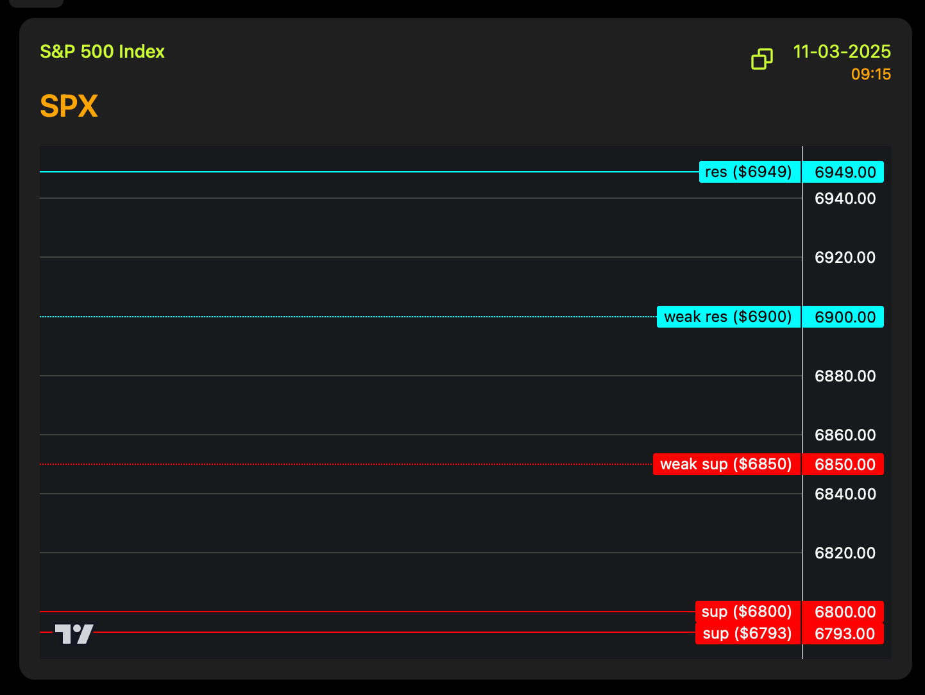Click the cyan 6900.00 price tag
This screenshot has height=695, width=925.
(844, 317)
